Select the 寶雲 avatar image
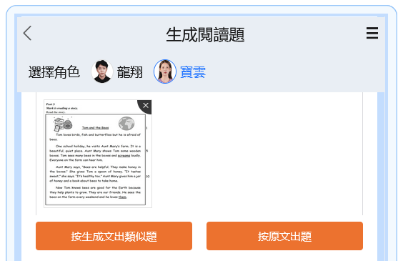 click(165, 72)
